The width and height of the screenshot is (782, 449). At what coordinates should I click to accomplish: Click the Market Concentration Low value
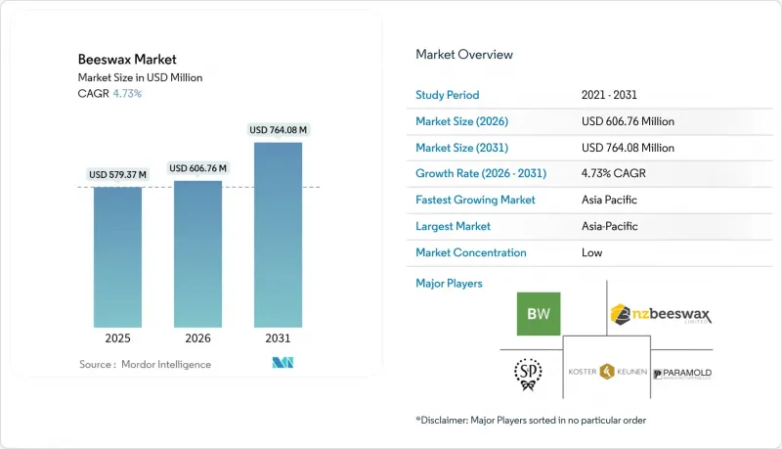click(x=591, y=252)
